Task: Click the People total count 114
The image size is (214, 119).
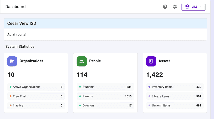Action: (82, 75)
